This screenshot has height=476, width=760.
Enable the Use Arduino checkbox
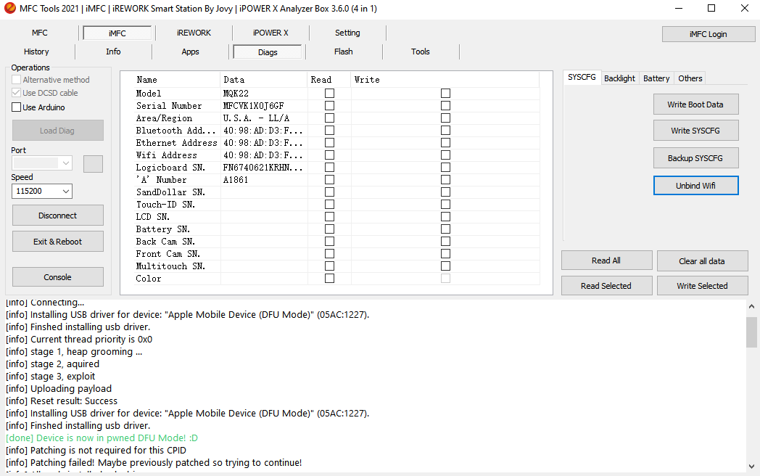click(x=17, y=107)
